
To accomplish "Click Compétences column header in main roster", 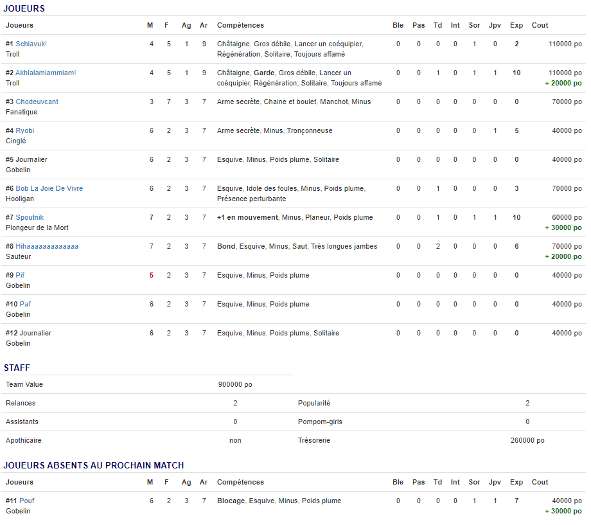I will [240, 25].
